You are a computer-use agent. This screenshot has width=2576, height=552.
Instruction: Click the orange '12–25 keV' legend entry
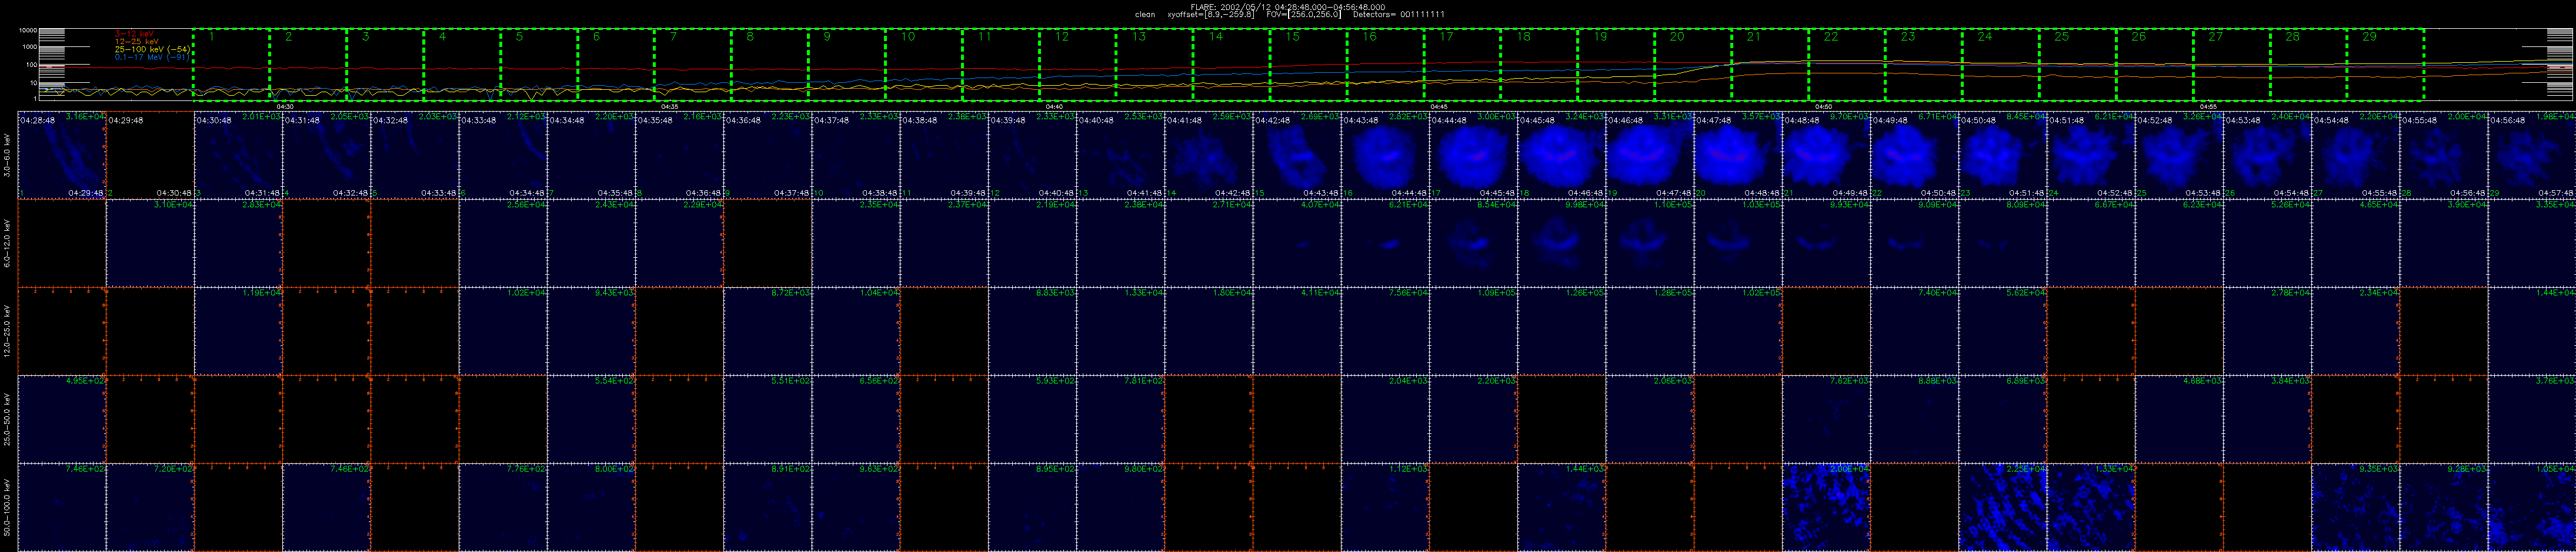[137, 41]
